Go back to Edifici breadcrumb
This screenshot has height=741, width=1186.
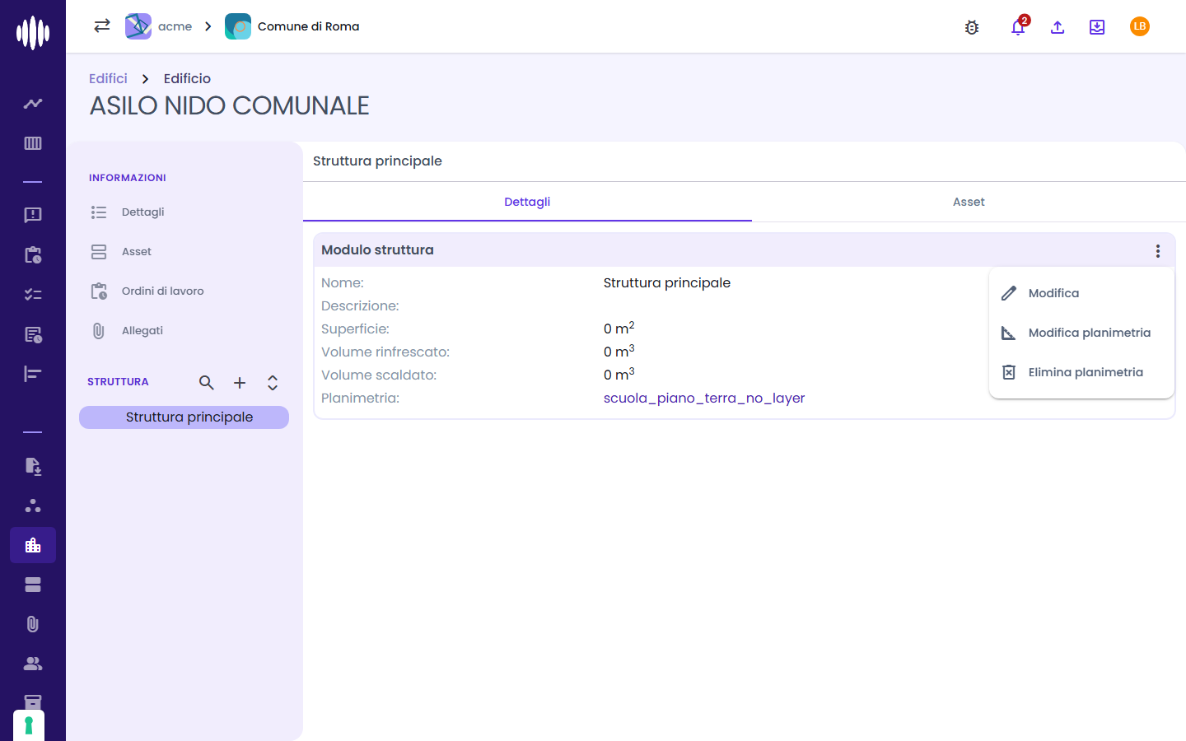click(108, 78)
